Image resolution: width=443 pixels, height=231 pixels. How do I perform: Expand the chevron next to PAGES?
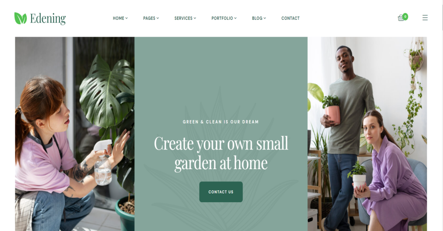click(x=158, y=18)
